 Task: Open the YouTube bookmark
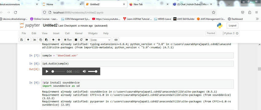coord(106,19)
